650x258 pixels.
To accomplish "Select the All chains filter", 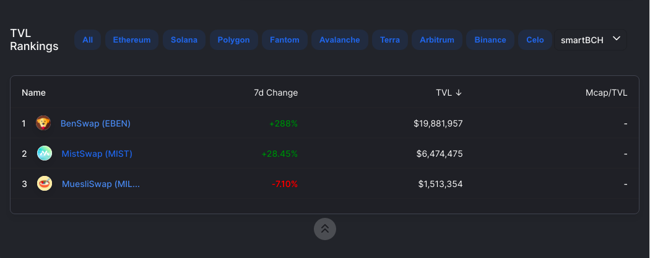I will [x=87, y=40].
